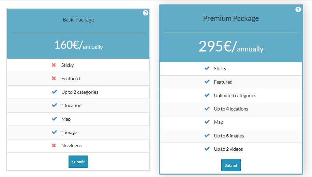The width and height of the screenshot is (312, 177).
Task: Click the Premium Featured row checkmark
Action: [207, 82]
